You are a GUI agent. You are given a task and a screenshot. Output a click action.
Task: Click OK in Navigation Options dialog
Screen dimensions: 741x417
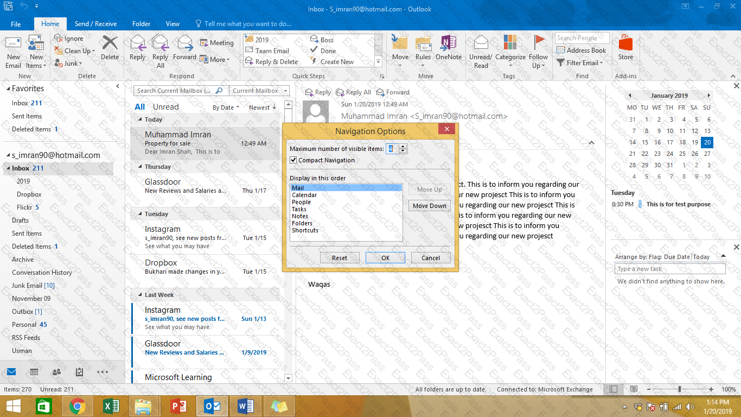click(x=385, y=258)
